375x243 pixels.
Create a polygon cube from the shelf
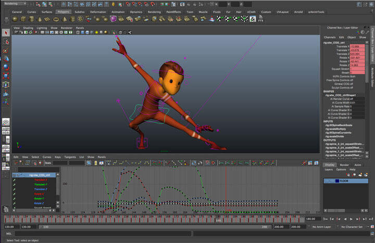[23, 19]
